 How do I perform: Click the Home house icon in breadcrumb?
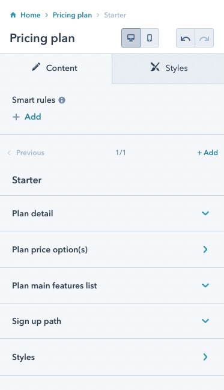point(13,15)
